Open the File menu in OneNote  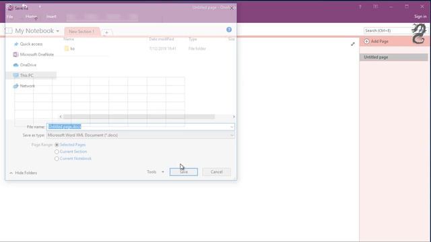click(9, 17)
